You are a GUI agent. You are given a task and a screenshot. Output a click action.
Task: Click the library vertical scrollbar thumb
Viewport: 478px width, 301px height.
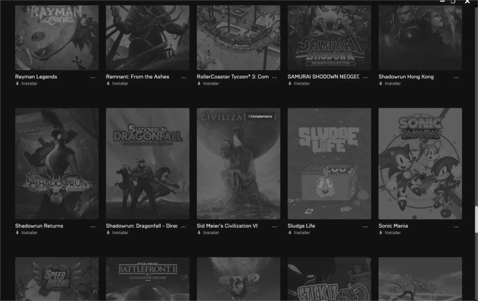click(x=476, y=220)
